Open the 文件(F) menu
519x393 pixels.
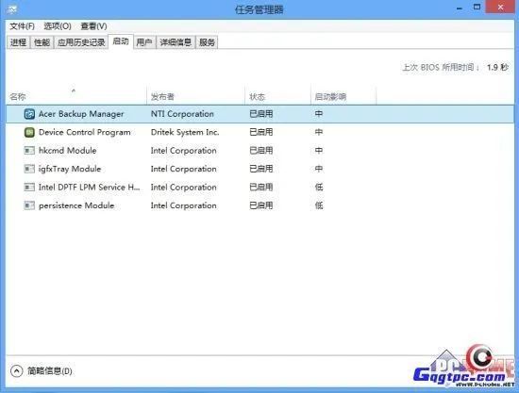click(x=22, y=26)
